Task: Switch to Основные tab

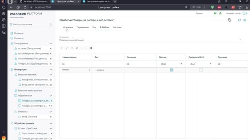Action: 68,27
